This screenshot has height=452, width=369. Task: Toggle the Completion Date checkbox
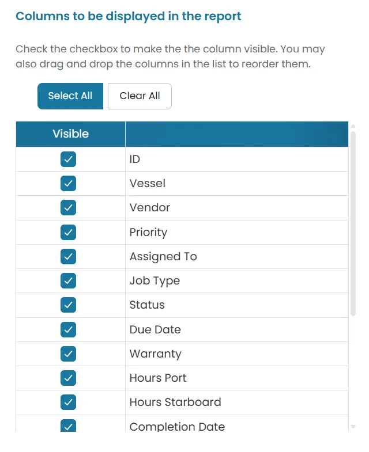pos(68,426)
